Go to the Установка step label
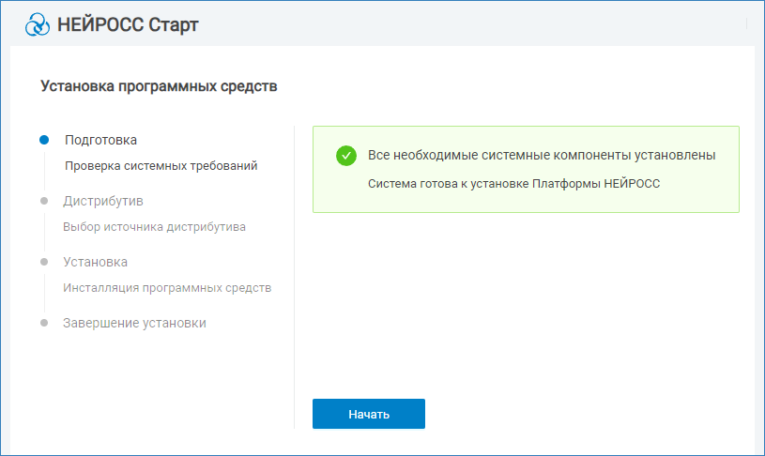 [x=95, y=262]
